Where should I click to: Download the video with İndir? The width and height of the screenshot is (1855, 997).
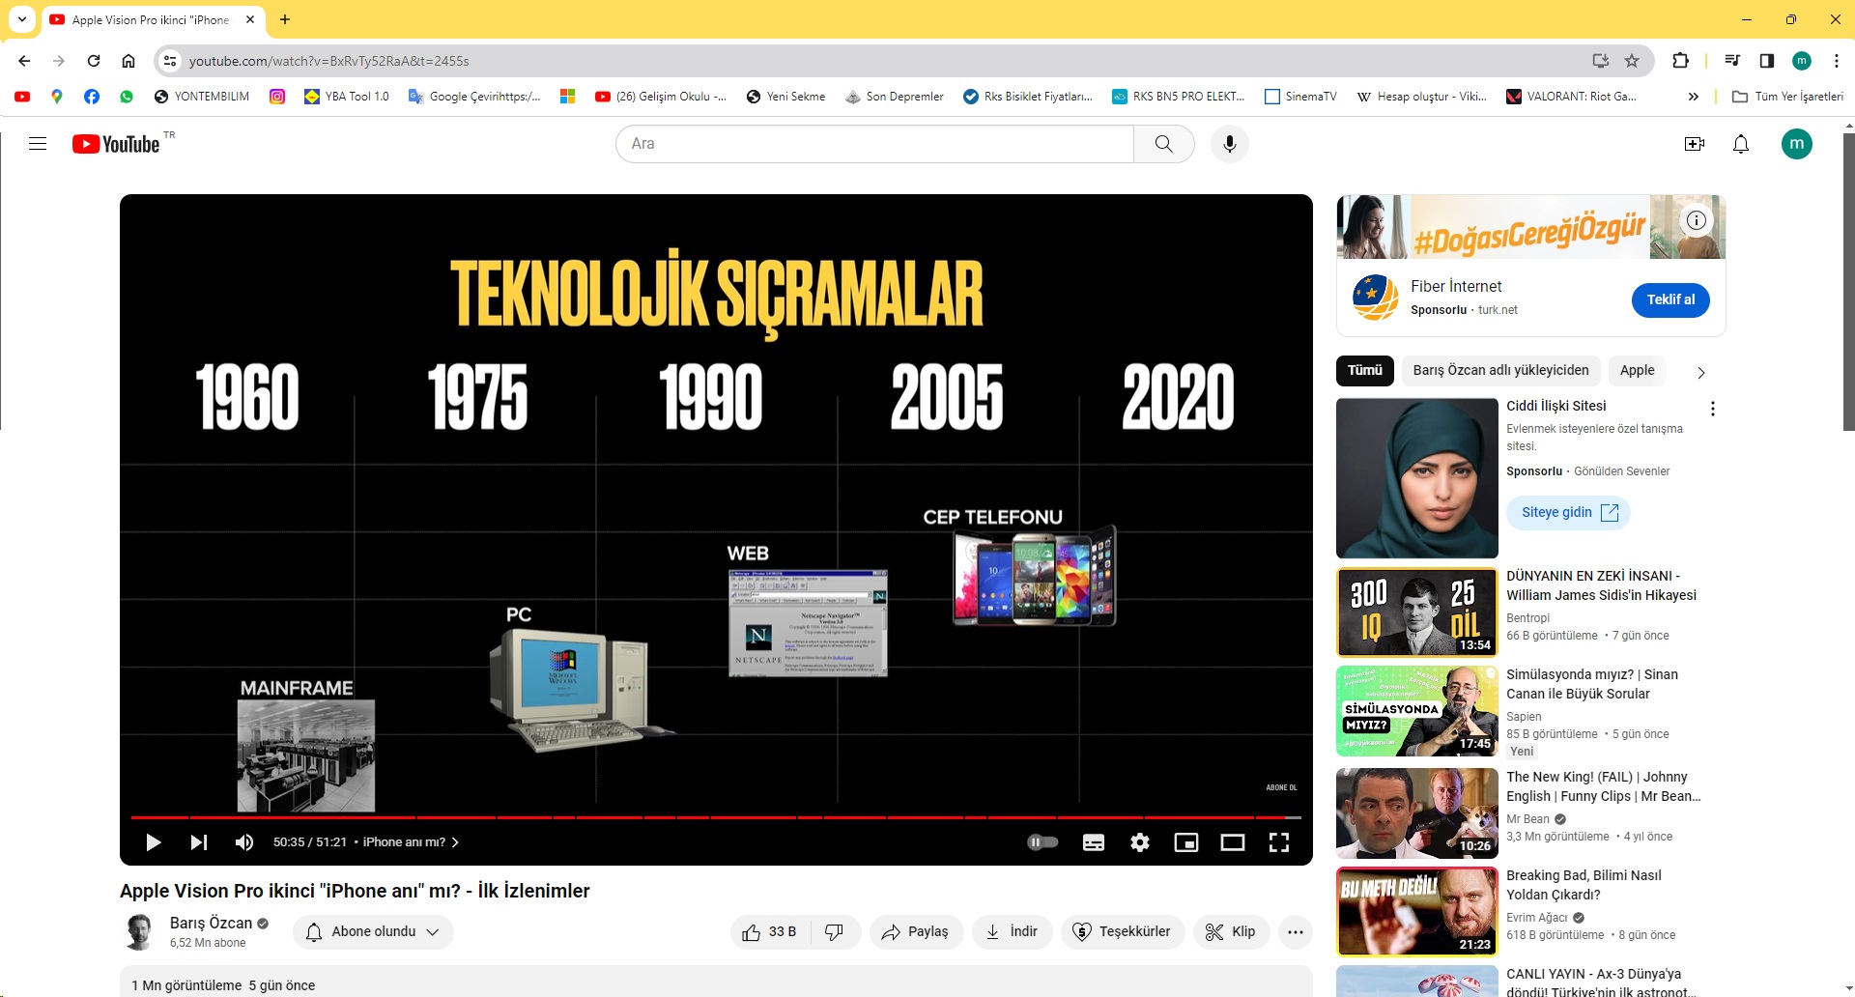tap(1012, 932)
